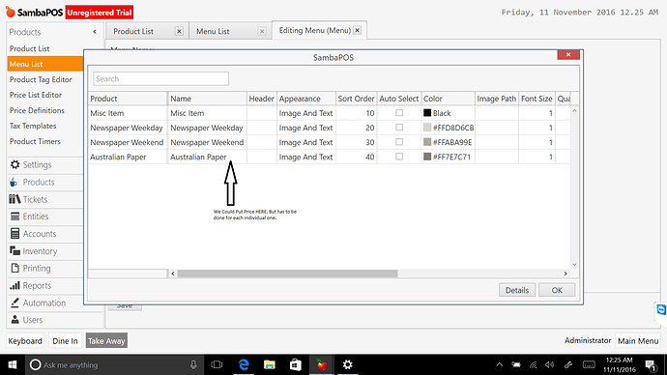
Task: Open the Accounts calculator icon
Action: 14,234
